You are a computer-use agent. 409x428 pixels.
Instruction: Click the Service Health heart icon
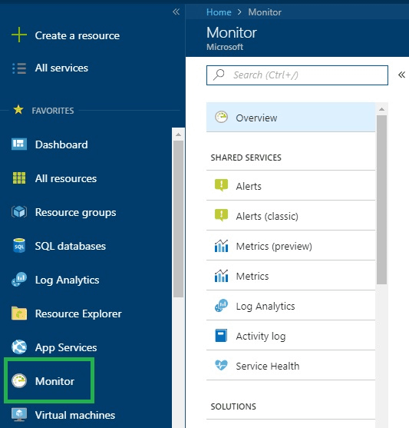[221, 365]
